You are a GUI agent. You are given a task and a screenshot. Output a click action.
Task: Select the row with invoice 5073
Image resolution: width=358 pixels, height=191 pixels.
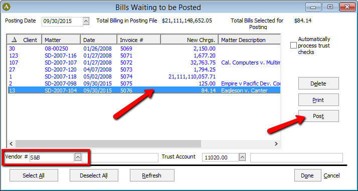point(144,69)
